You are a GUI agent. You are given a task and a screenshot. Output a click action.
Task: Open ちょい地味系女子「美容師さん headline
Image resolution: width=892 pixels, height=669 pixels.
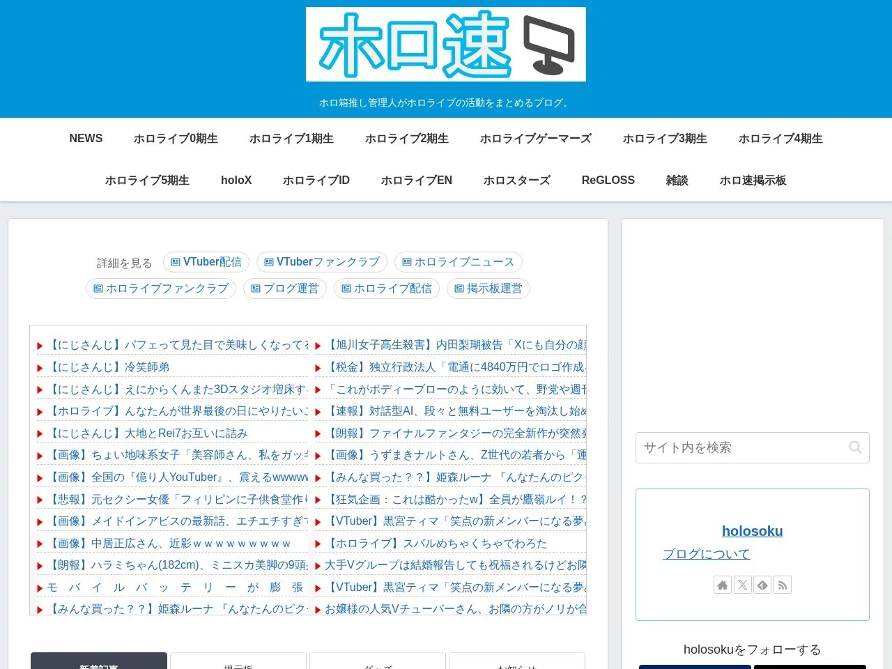pos(178,455)
